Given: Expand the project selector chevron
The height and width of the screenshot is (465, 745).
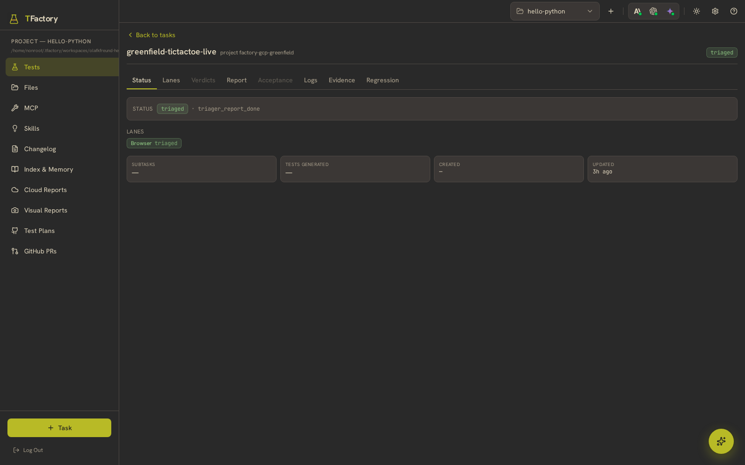Looking at the screenshot, I should click(590, 11).
